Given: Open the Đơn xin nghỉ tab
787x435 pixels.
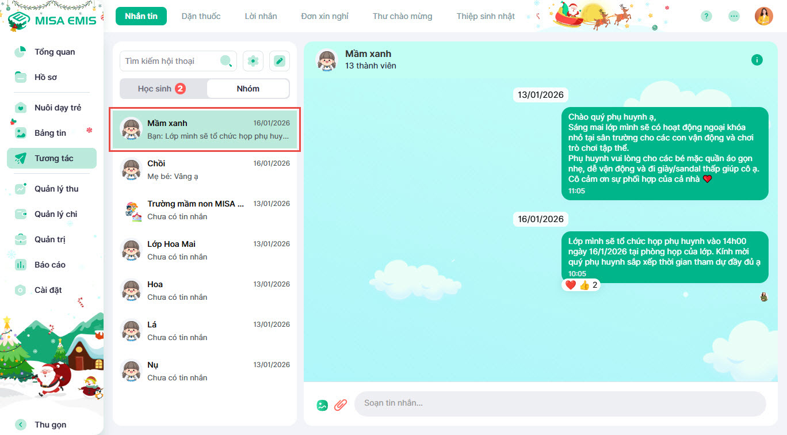Looking at the screenshot, I should (x=324, y=16).
